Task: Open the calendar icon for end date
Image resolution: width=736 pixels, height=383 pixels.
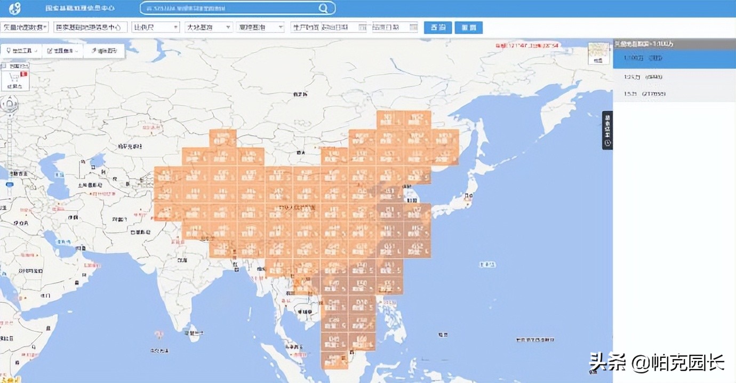Action: (x=413, y=28)
